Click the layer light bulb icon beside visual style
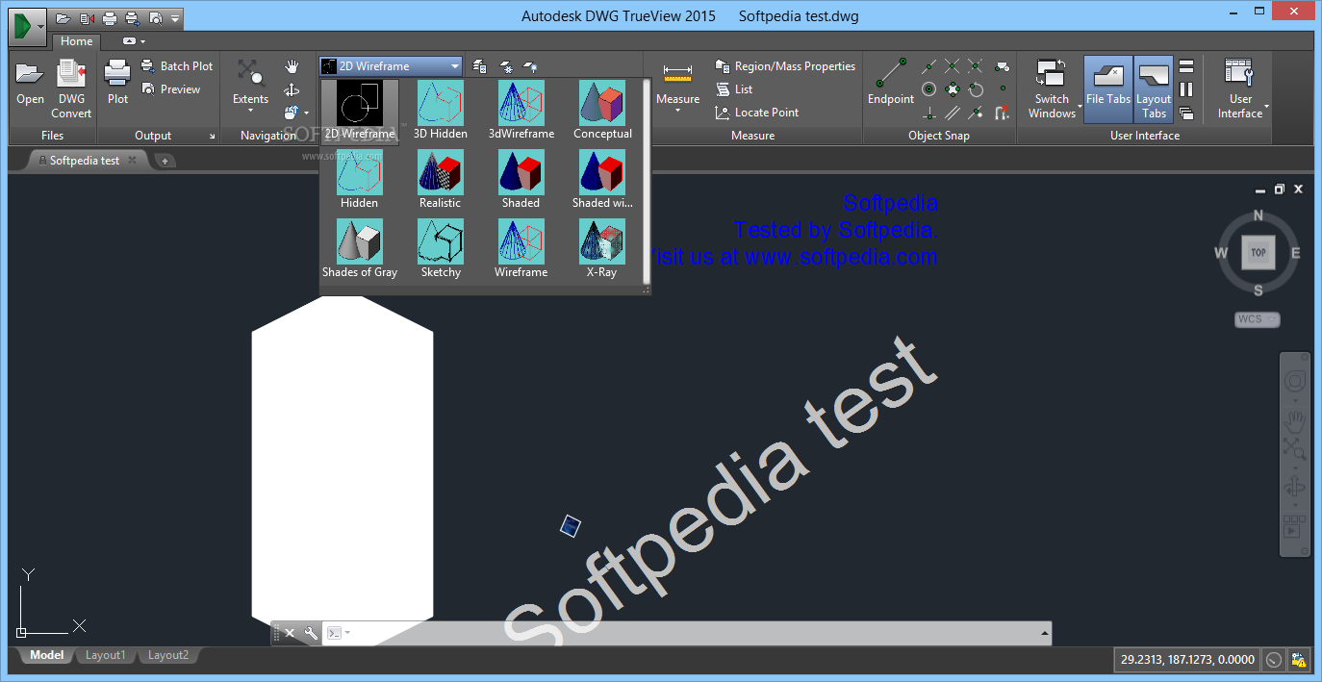 point(530,67)
